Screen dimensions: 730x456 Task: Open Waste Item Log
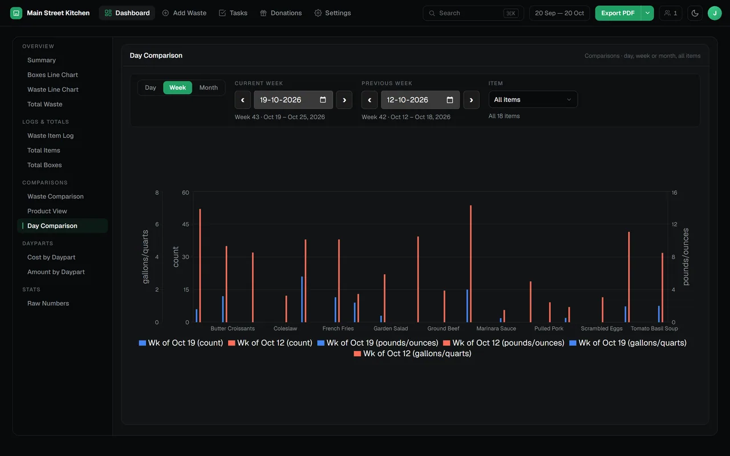point(62,136)
